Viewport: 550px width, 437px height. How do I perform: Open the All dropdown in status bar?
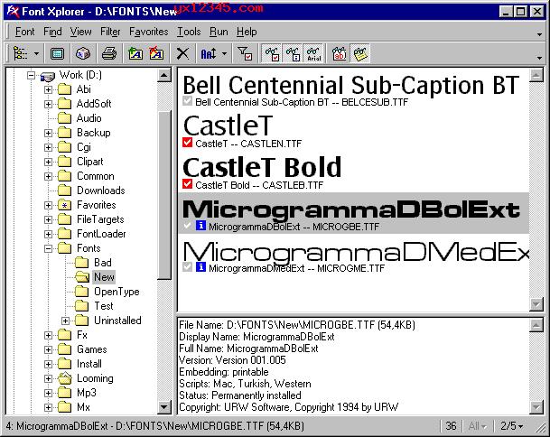(478, 426)
